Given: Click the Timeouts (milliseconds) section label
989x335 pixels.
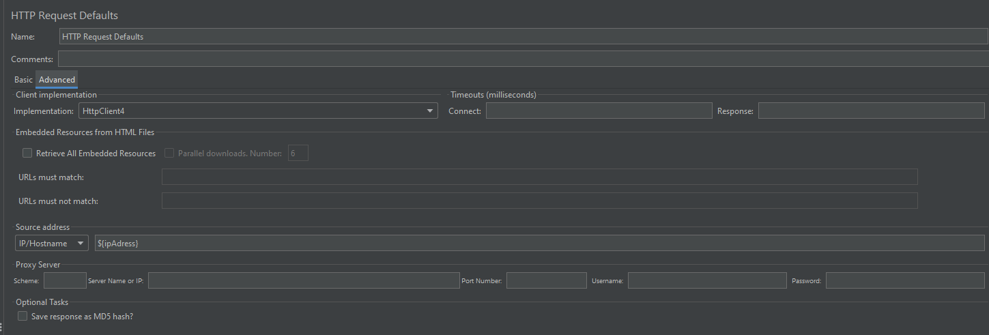Looking at the screenshot, I should (x=493, y=95).
